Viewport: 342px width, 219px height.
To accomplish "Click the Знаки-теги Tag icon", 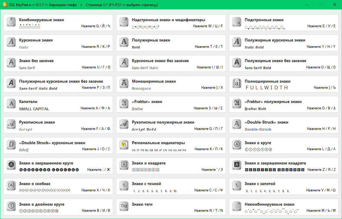I will 124,207.
